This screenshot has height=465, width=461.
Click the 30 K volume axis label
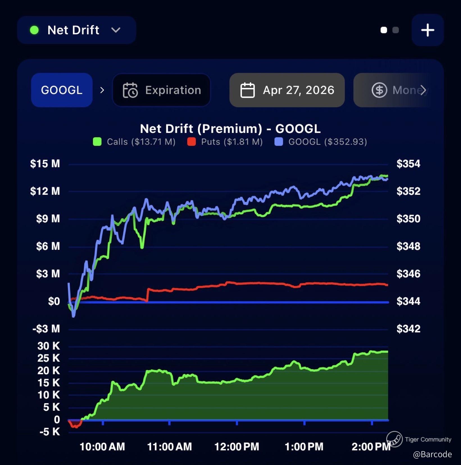point(49,346)
